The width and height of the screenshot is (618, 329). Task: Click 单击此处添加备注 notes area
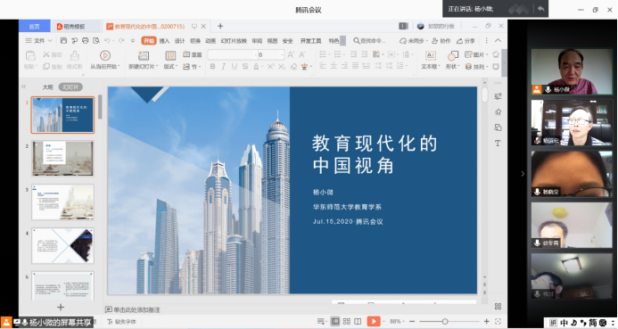pyautogui.click(x=136, y=309)
